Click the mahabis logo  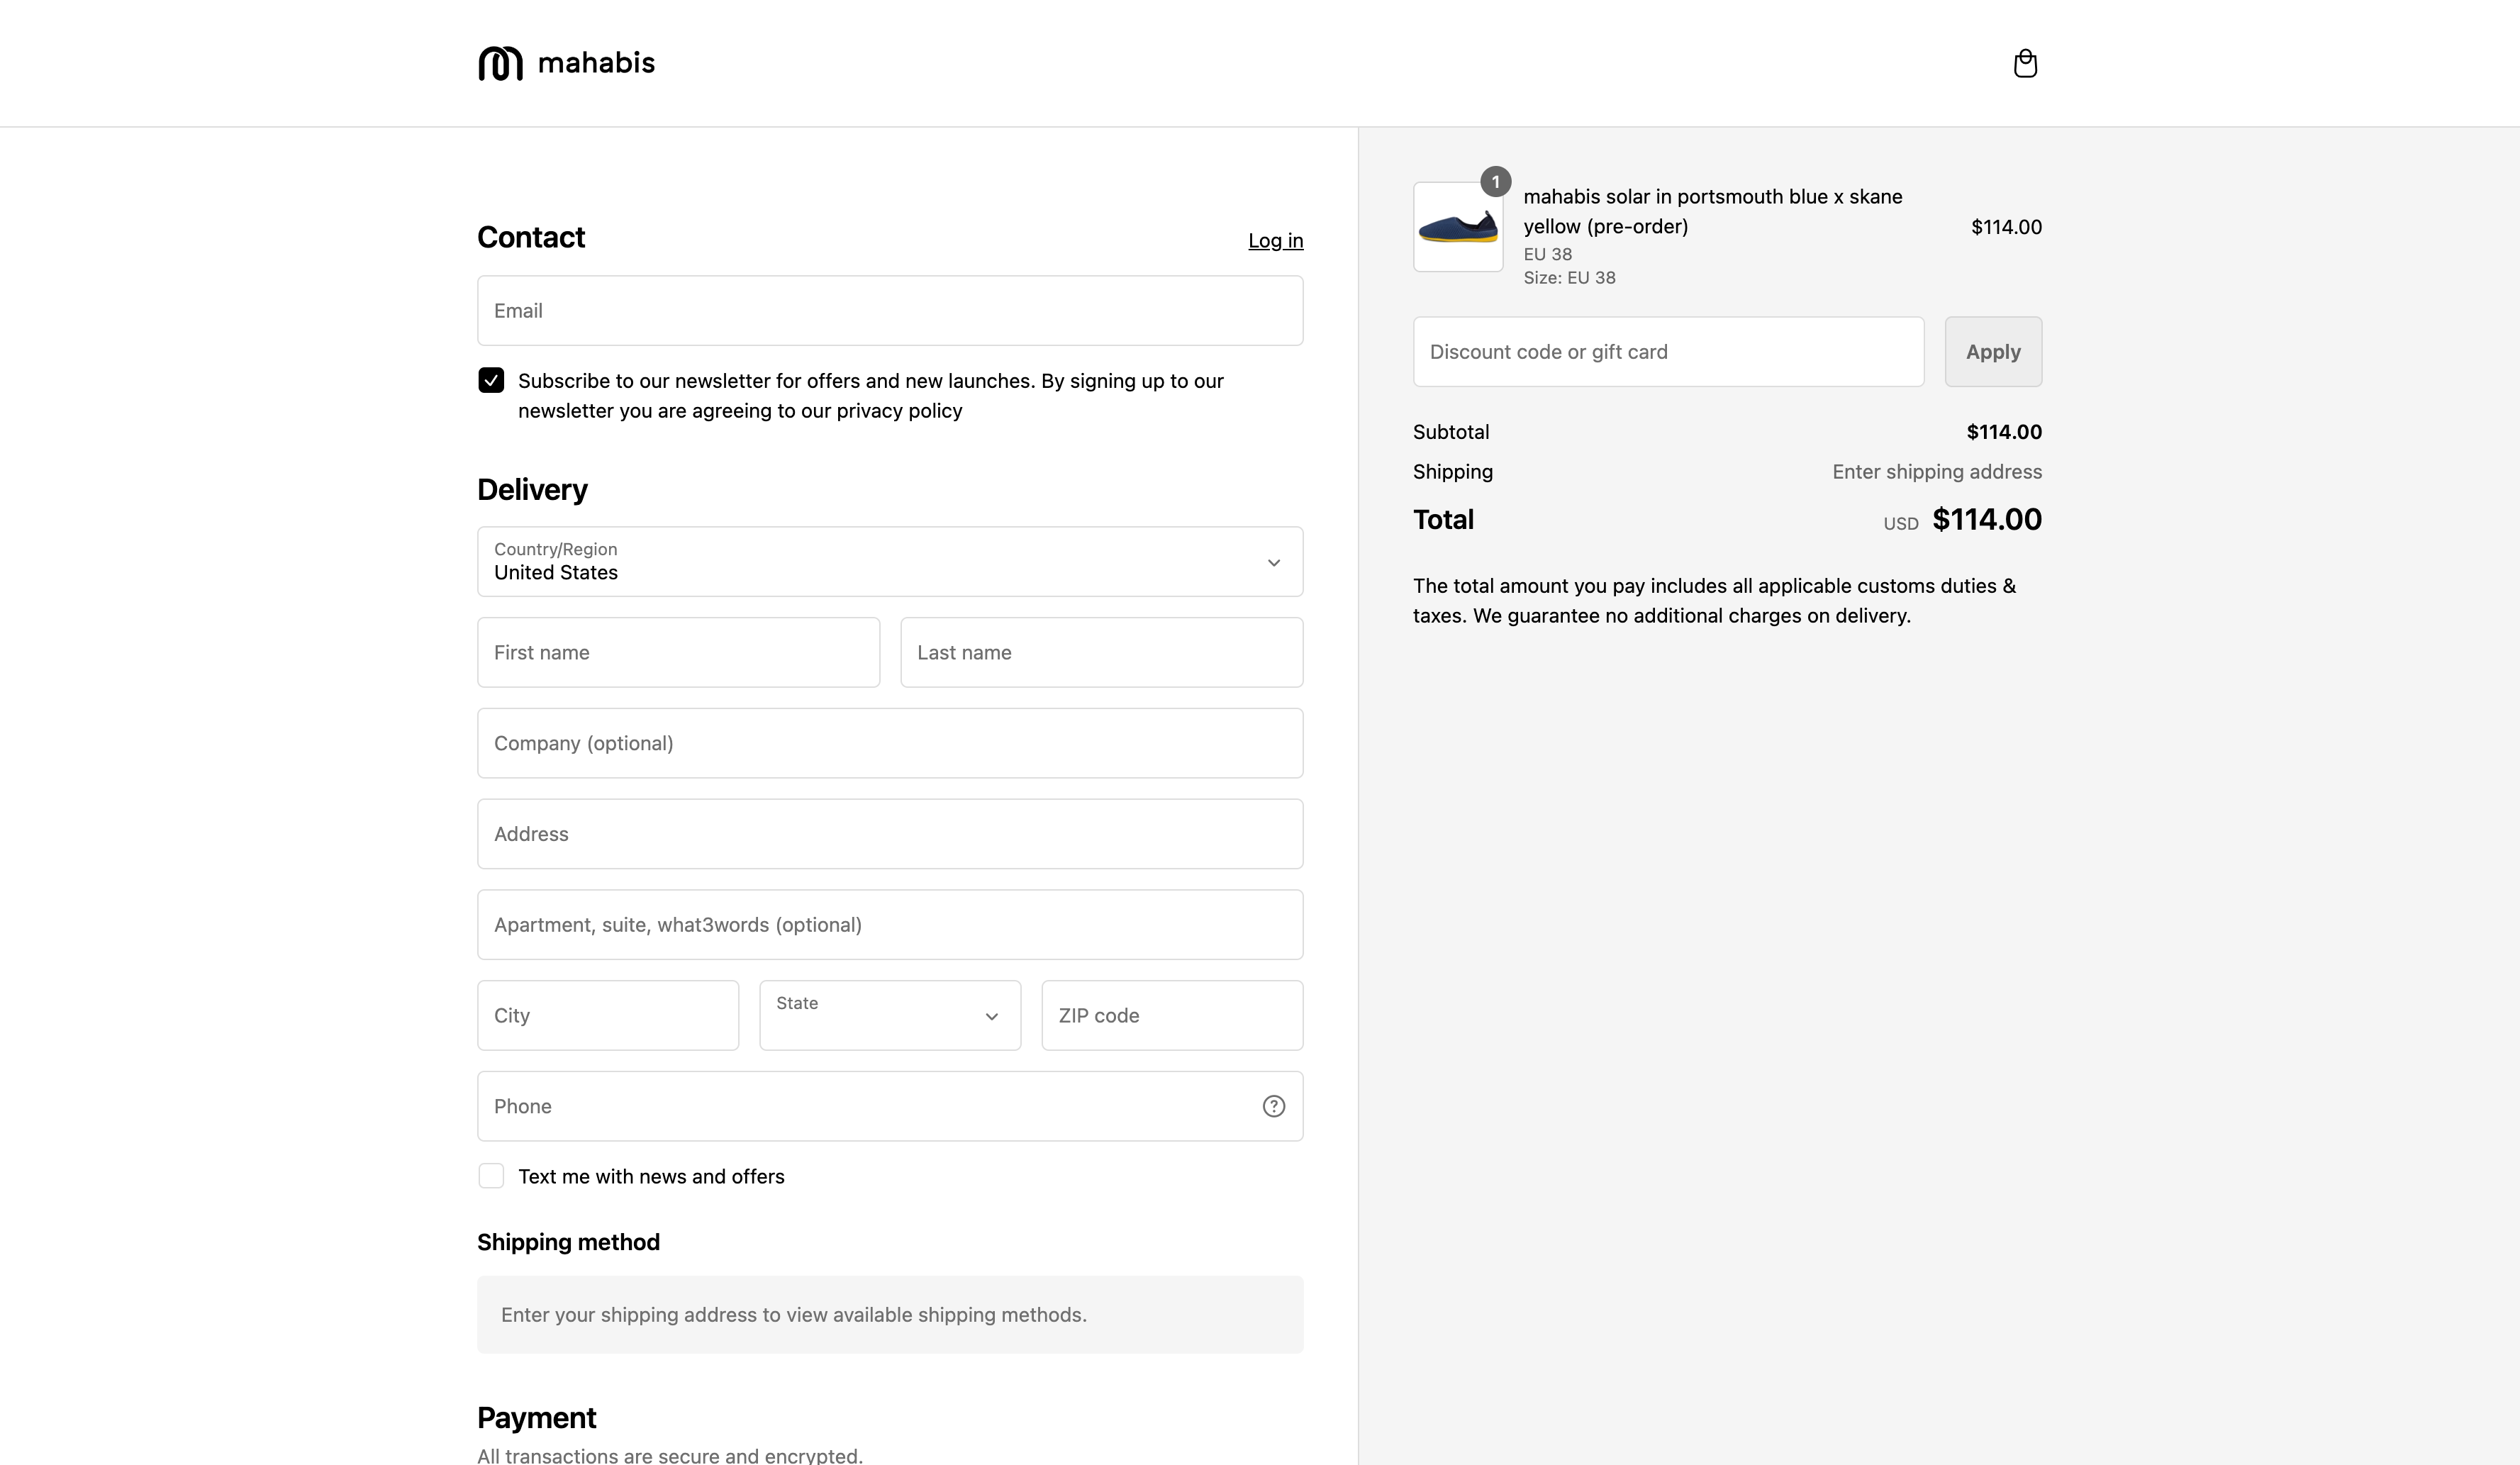coord(566,63)
